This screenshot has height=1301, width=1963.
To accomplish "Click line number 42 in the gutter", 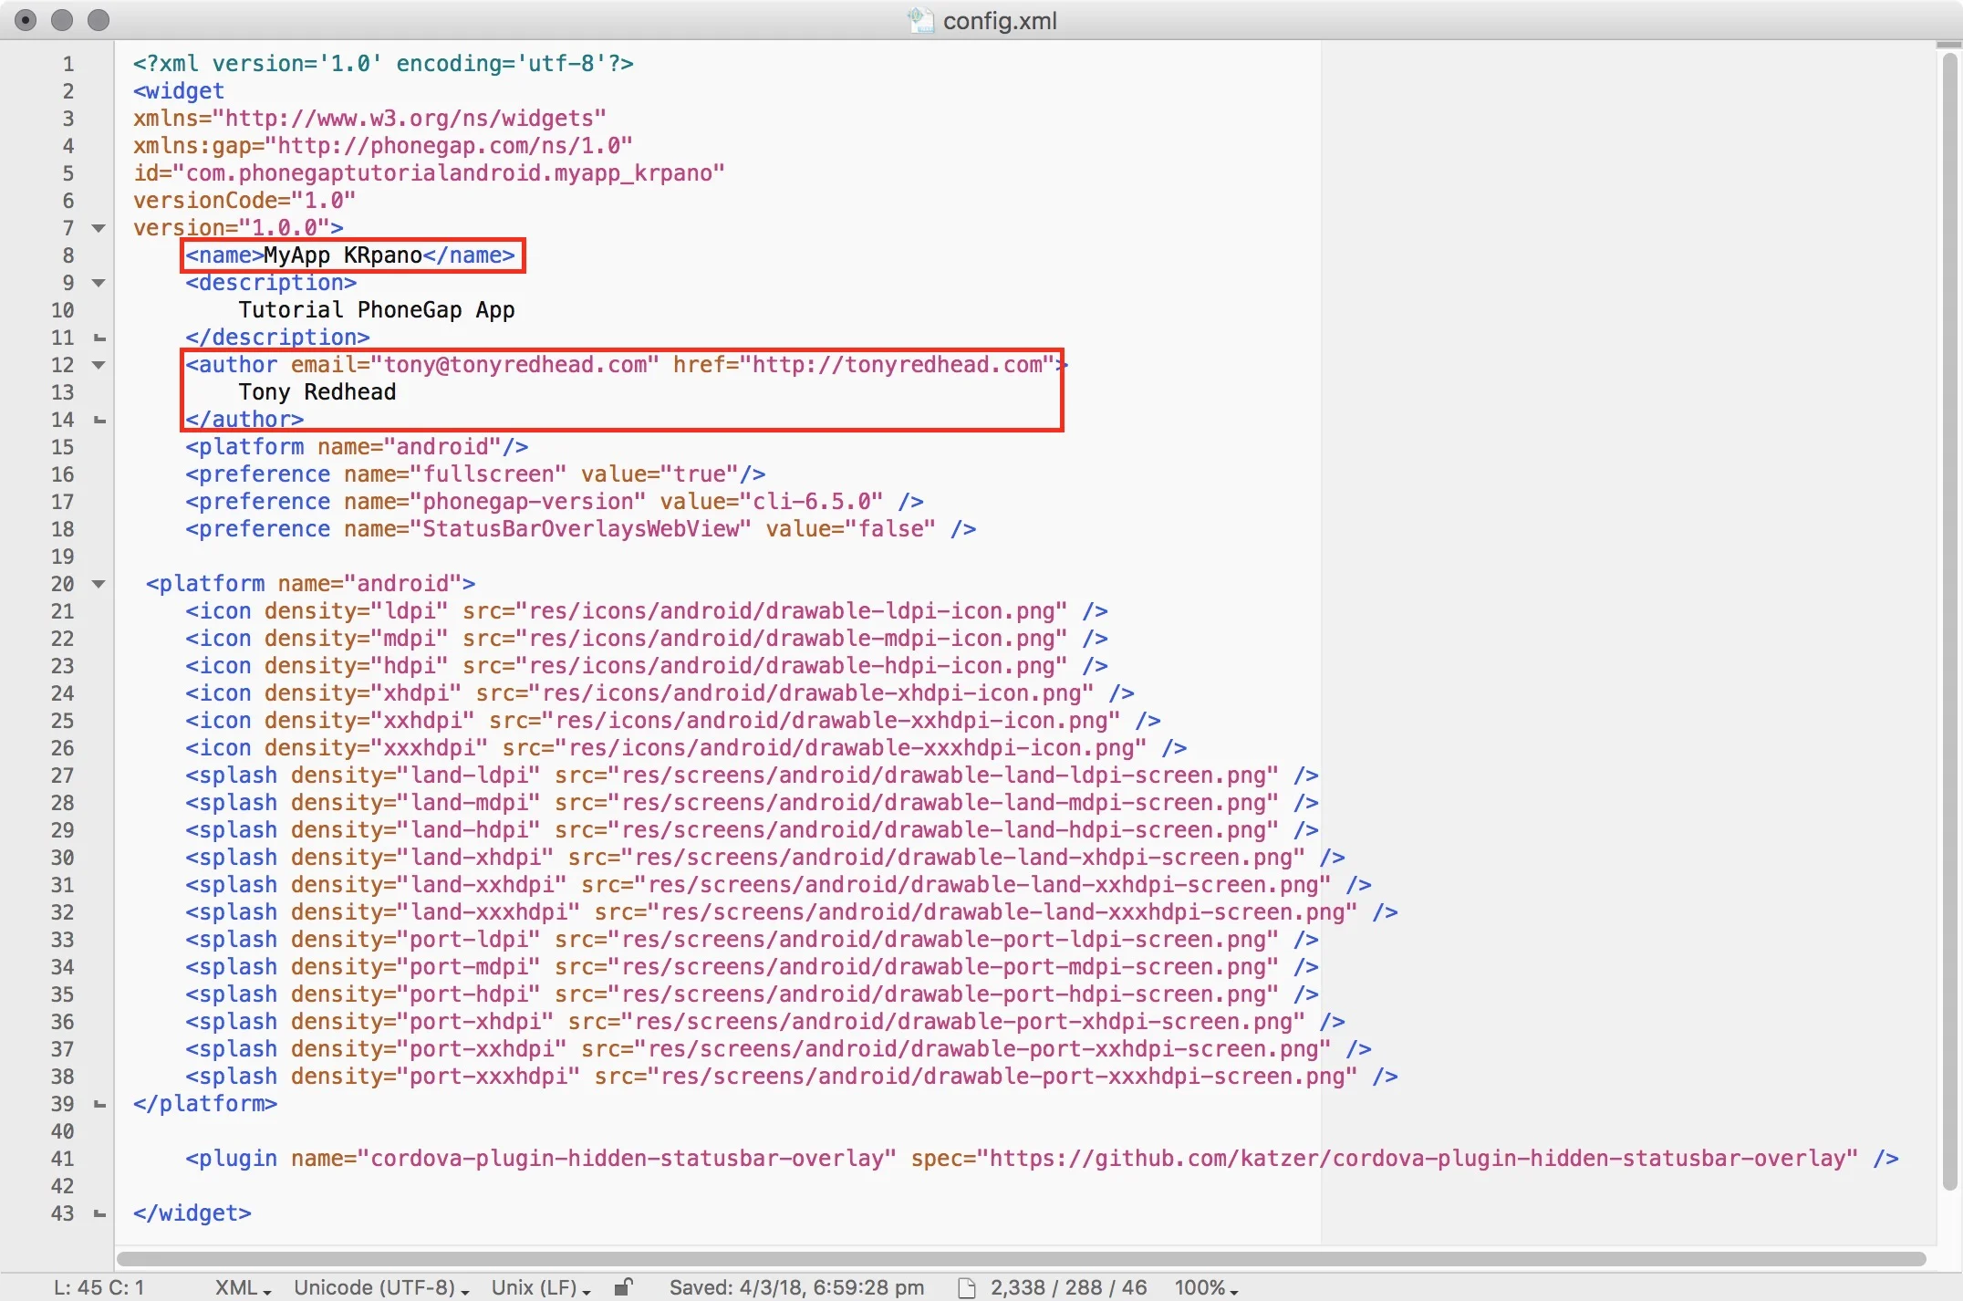I will [62, 1186].
